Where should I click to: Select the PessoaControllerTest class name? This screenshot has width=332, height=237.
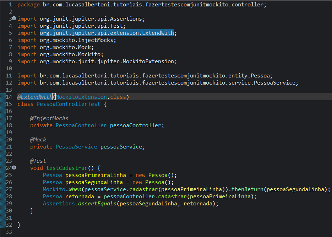(68, 104)
